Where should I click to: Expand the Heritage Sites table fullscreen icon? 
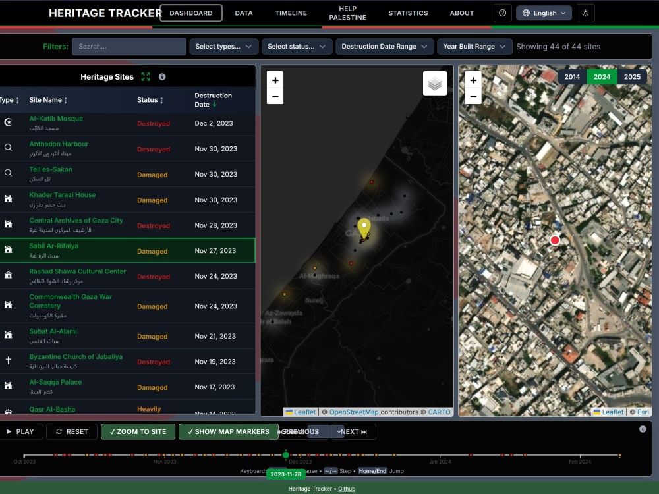(x=146, y=77)
